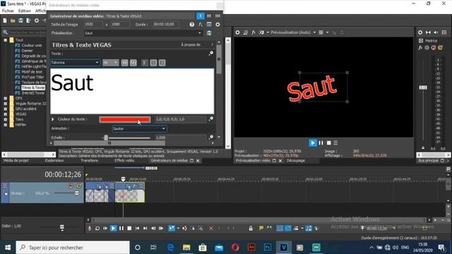Adjust the master bus volume fader
Image resolution: width=452 pixels, height=254 pixels.
pos(423,87)
